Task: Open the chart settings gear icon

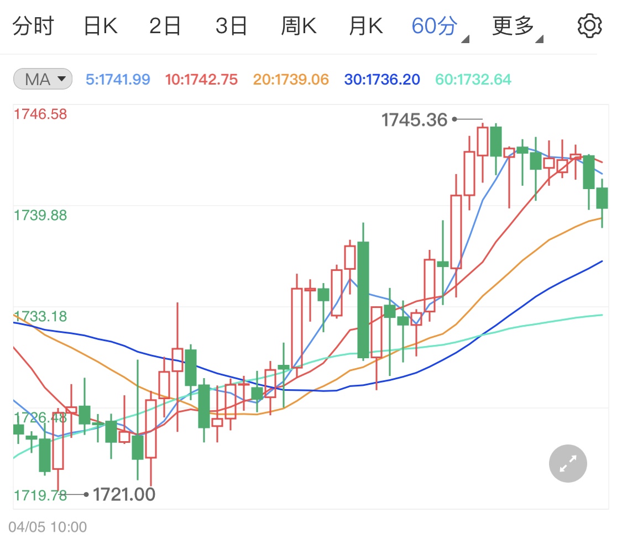Action: click(x=589, y=26)
